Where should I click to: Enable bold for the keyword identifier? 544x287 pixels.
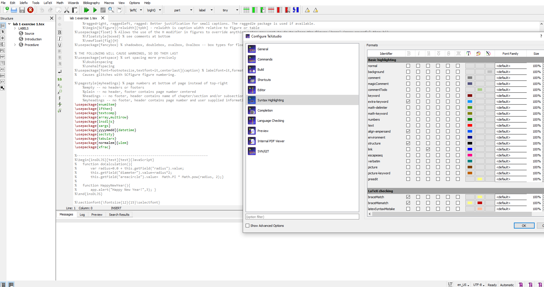(408, 96)
